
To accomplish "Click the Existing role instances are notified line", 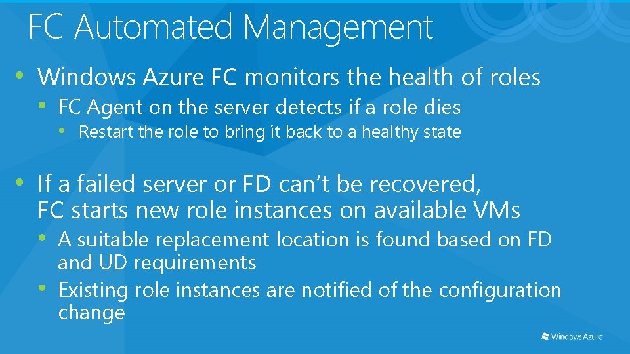I will pyautogui.click(x=309, y=290).
